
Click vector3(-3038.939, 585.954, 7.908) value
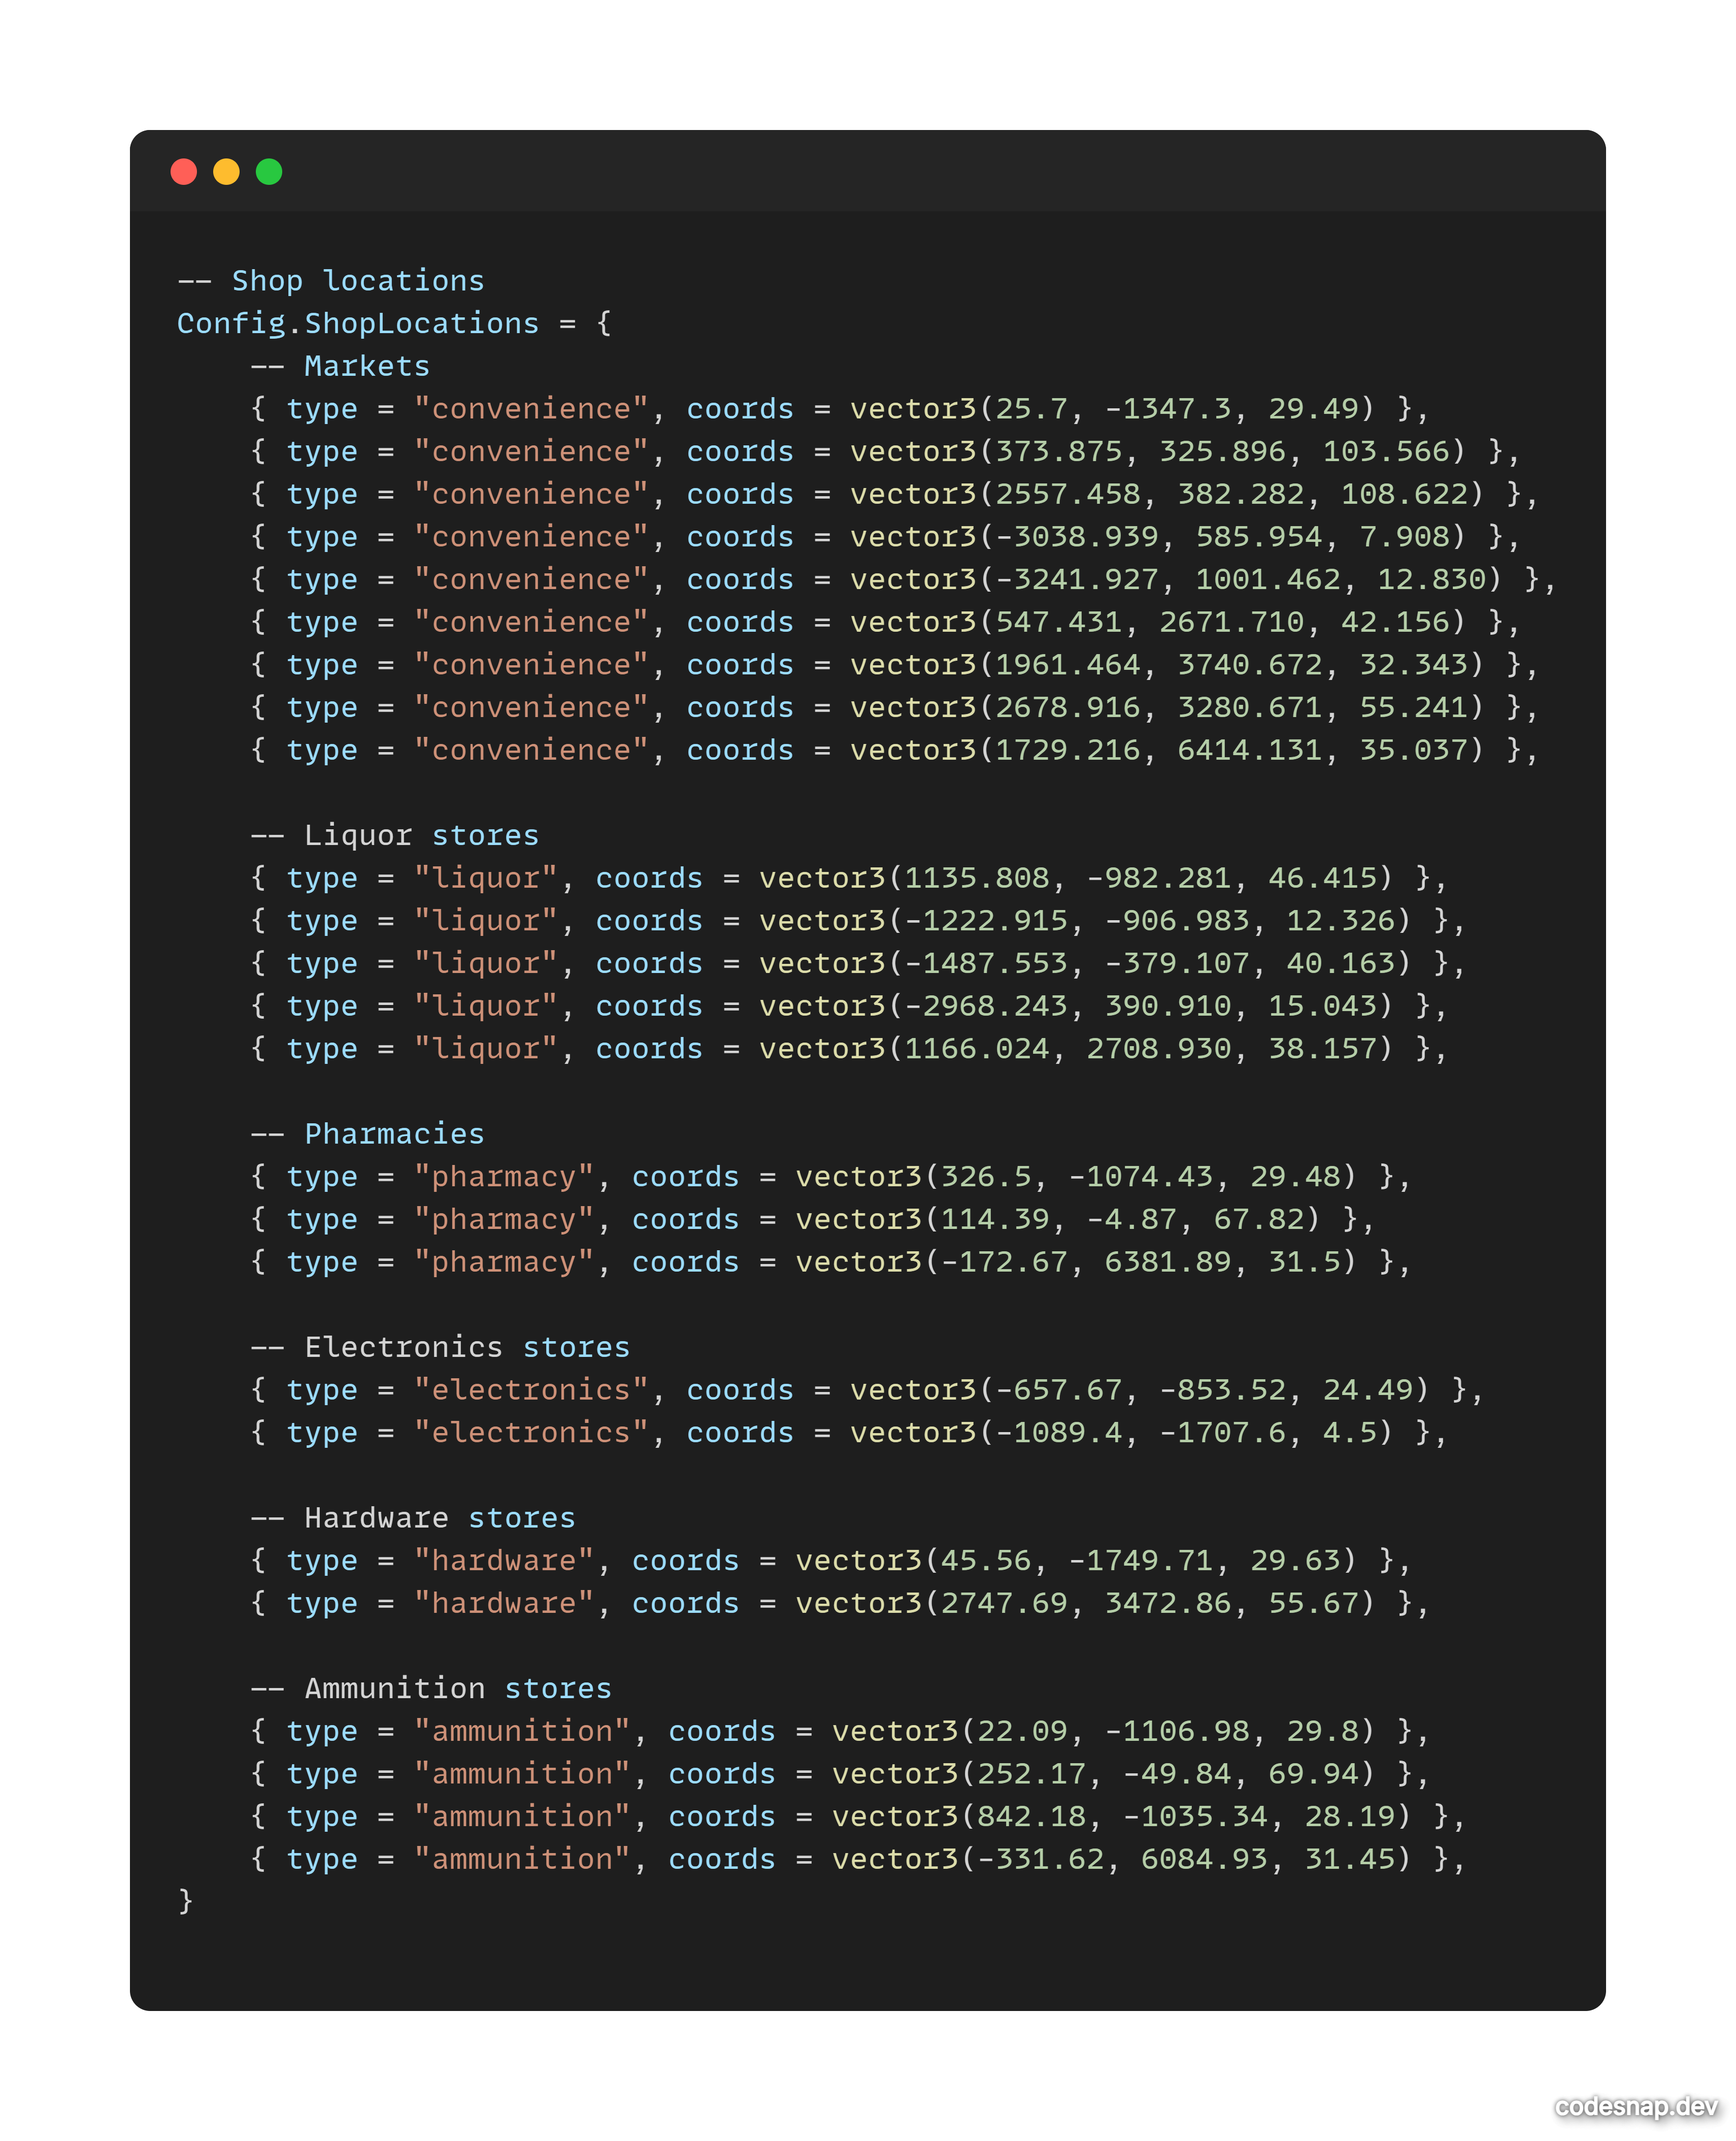pos(1158,537)
